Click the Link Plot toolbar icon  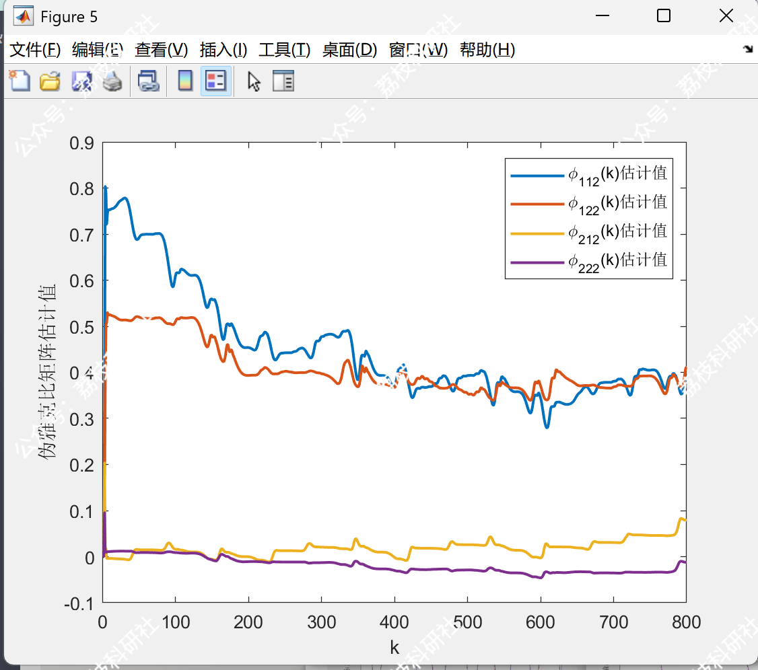click(x=148, y=81)
